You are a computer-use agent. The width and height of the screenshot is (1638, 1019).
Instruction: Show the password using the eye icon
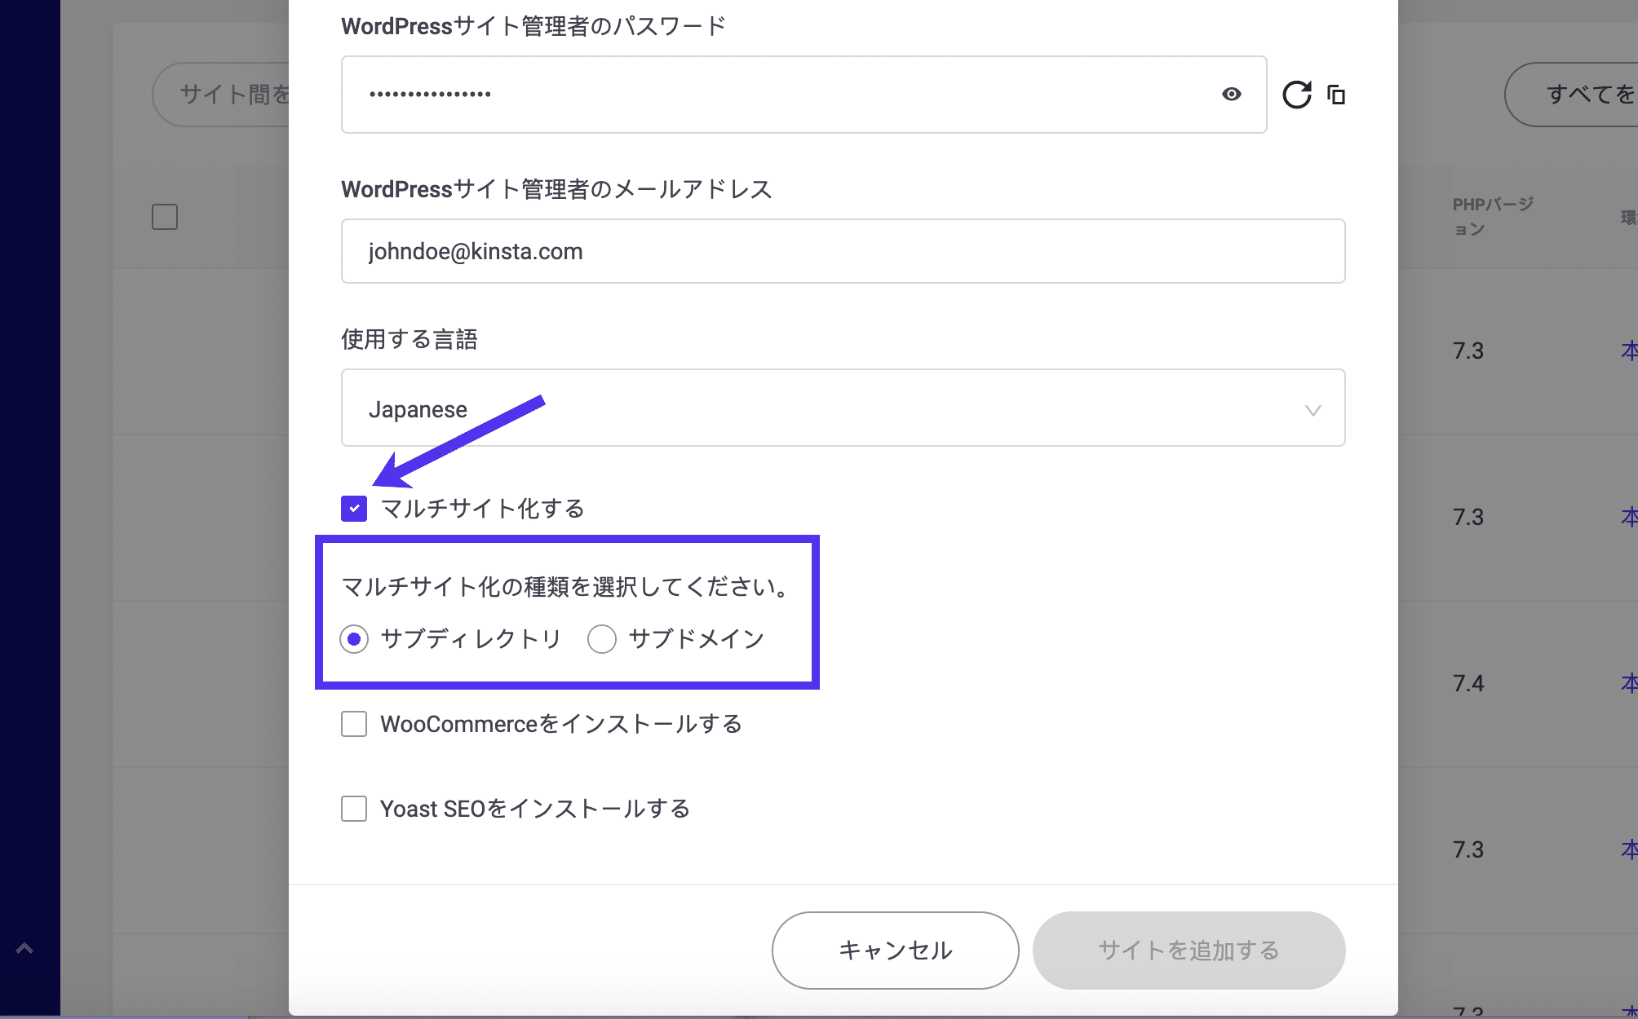(1230, 95)
